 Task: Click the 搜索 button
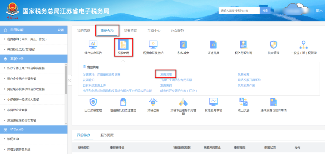[265, 11]
